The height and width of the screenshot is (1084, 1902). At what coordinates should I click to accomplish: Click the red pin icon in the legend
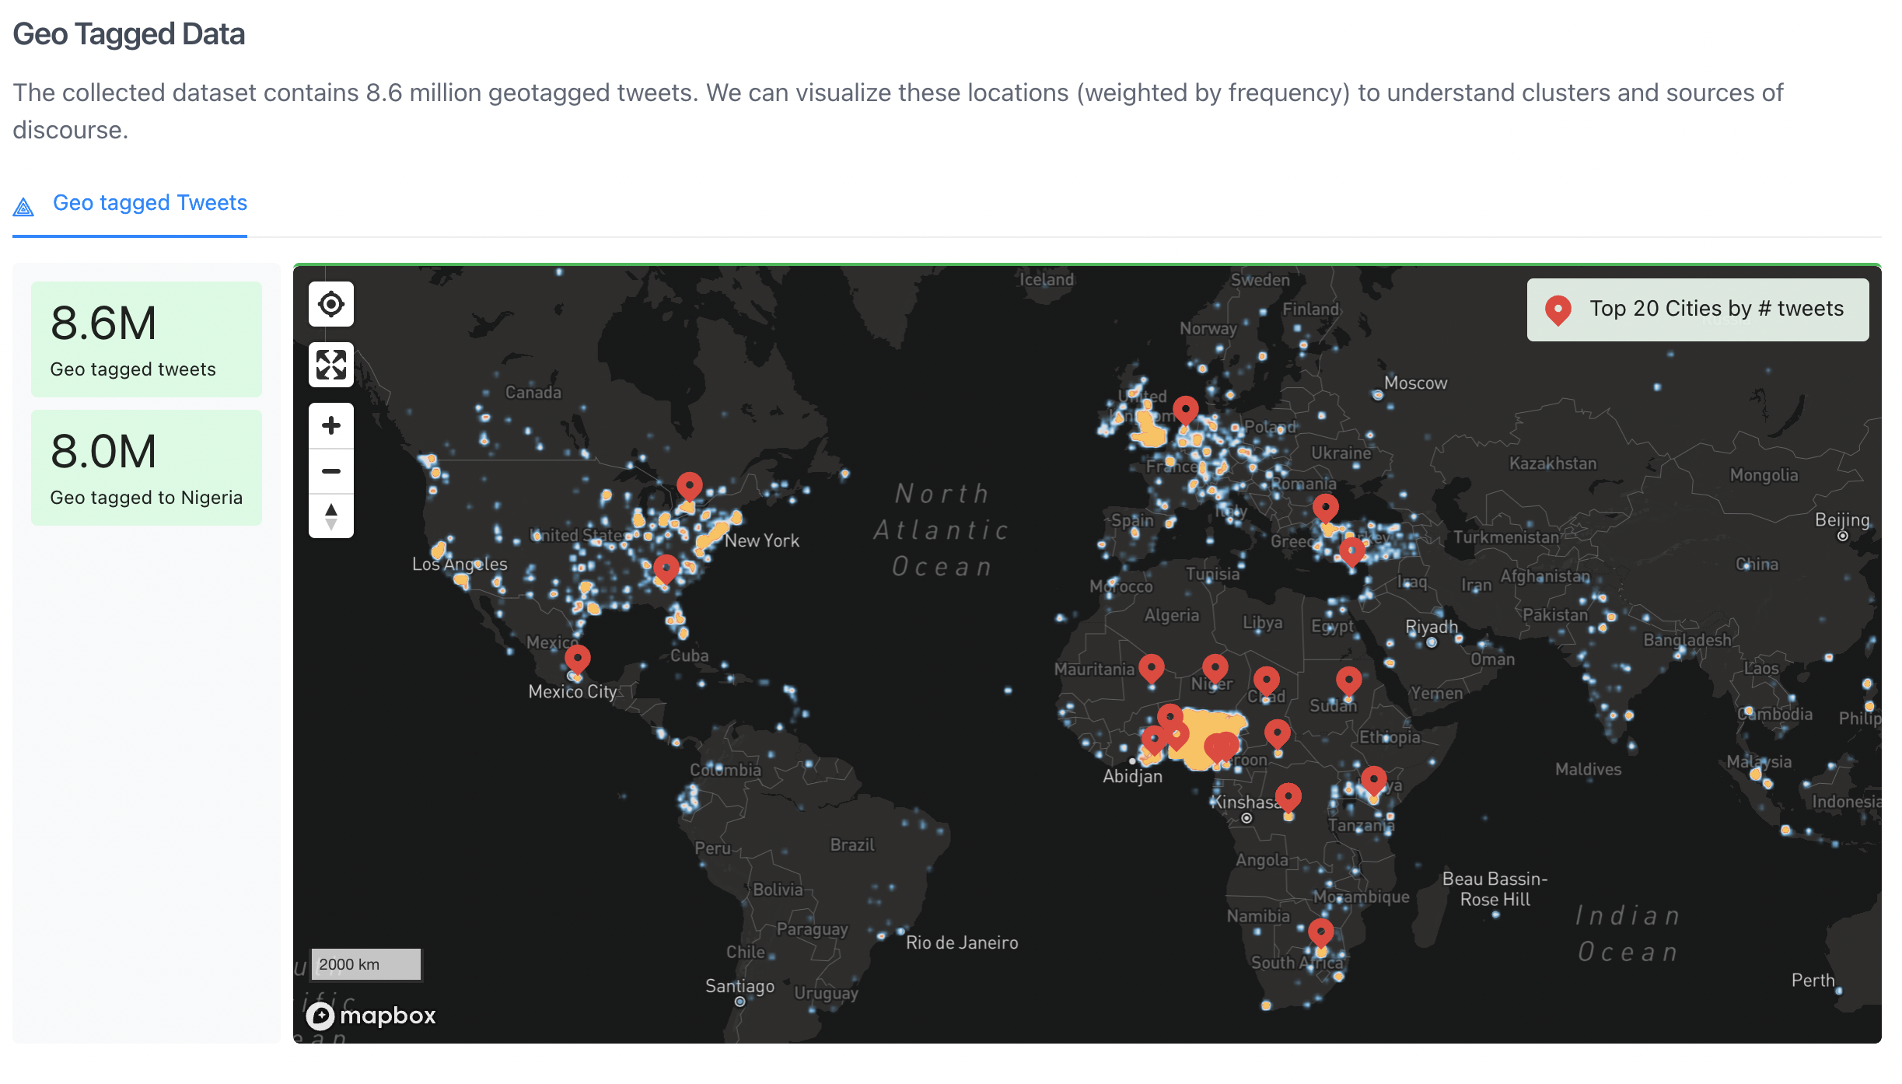(x=1558, y=309)
